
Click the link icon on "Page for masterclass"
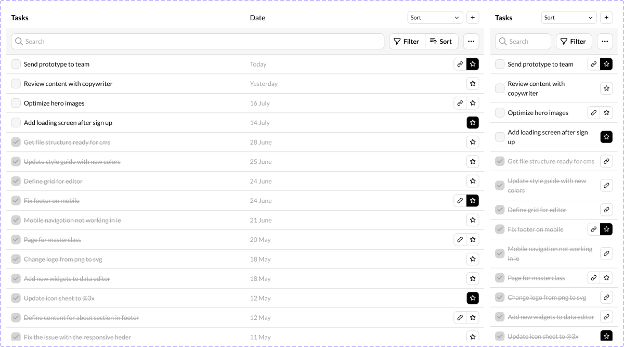click(x=460, y=239)
